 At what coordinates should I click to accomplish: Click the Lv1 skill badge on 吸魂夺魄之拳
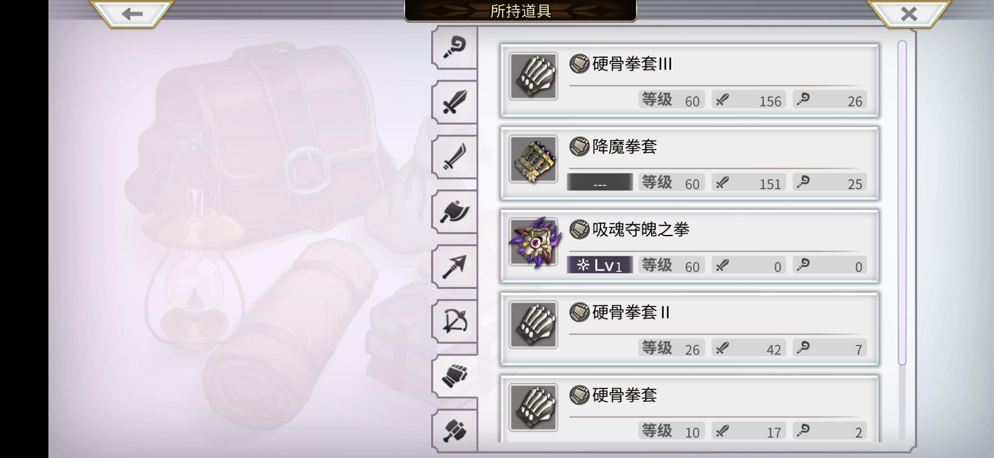click(x=600, y=265)
